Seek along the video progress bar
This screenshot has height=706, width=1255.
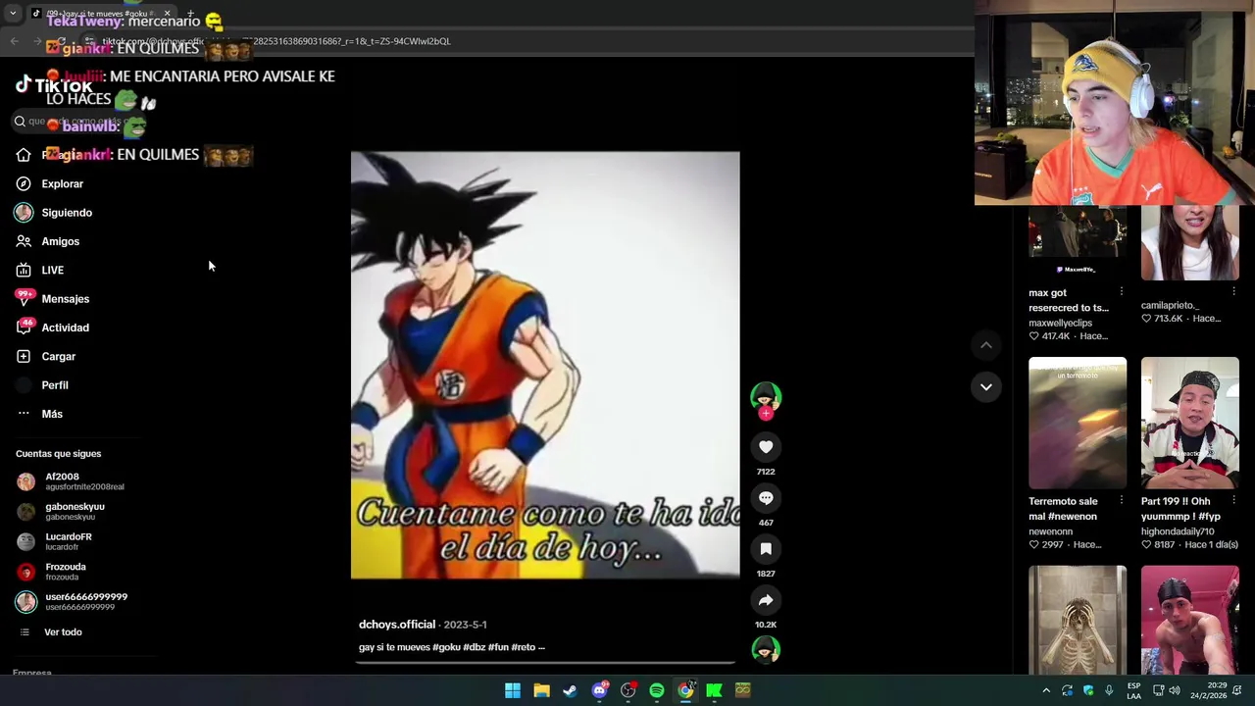[545, 664]
